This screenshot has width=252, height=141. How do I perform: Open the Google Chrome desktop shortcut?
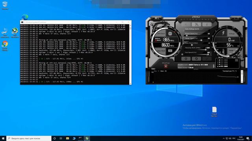[x=5, y=46]
